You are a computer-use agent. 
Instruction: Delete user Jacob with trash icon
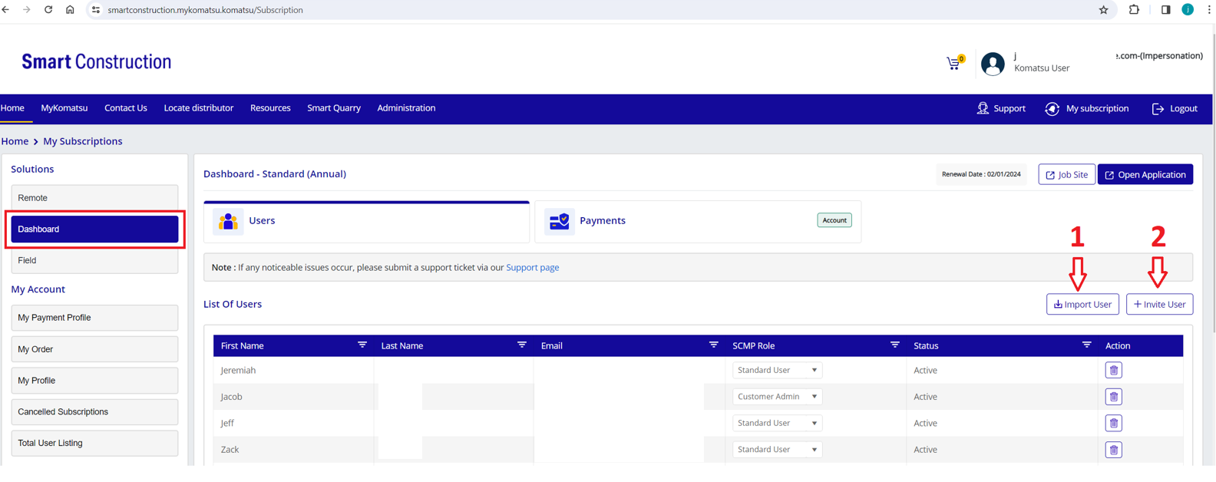point(1113,397)
